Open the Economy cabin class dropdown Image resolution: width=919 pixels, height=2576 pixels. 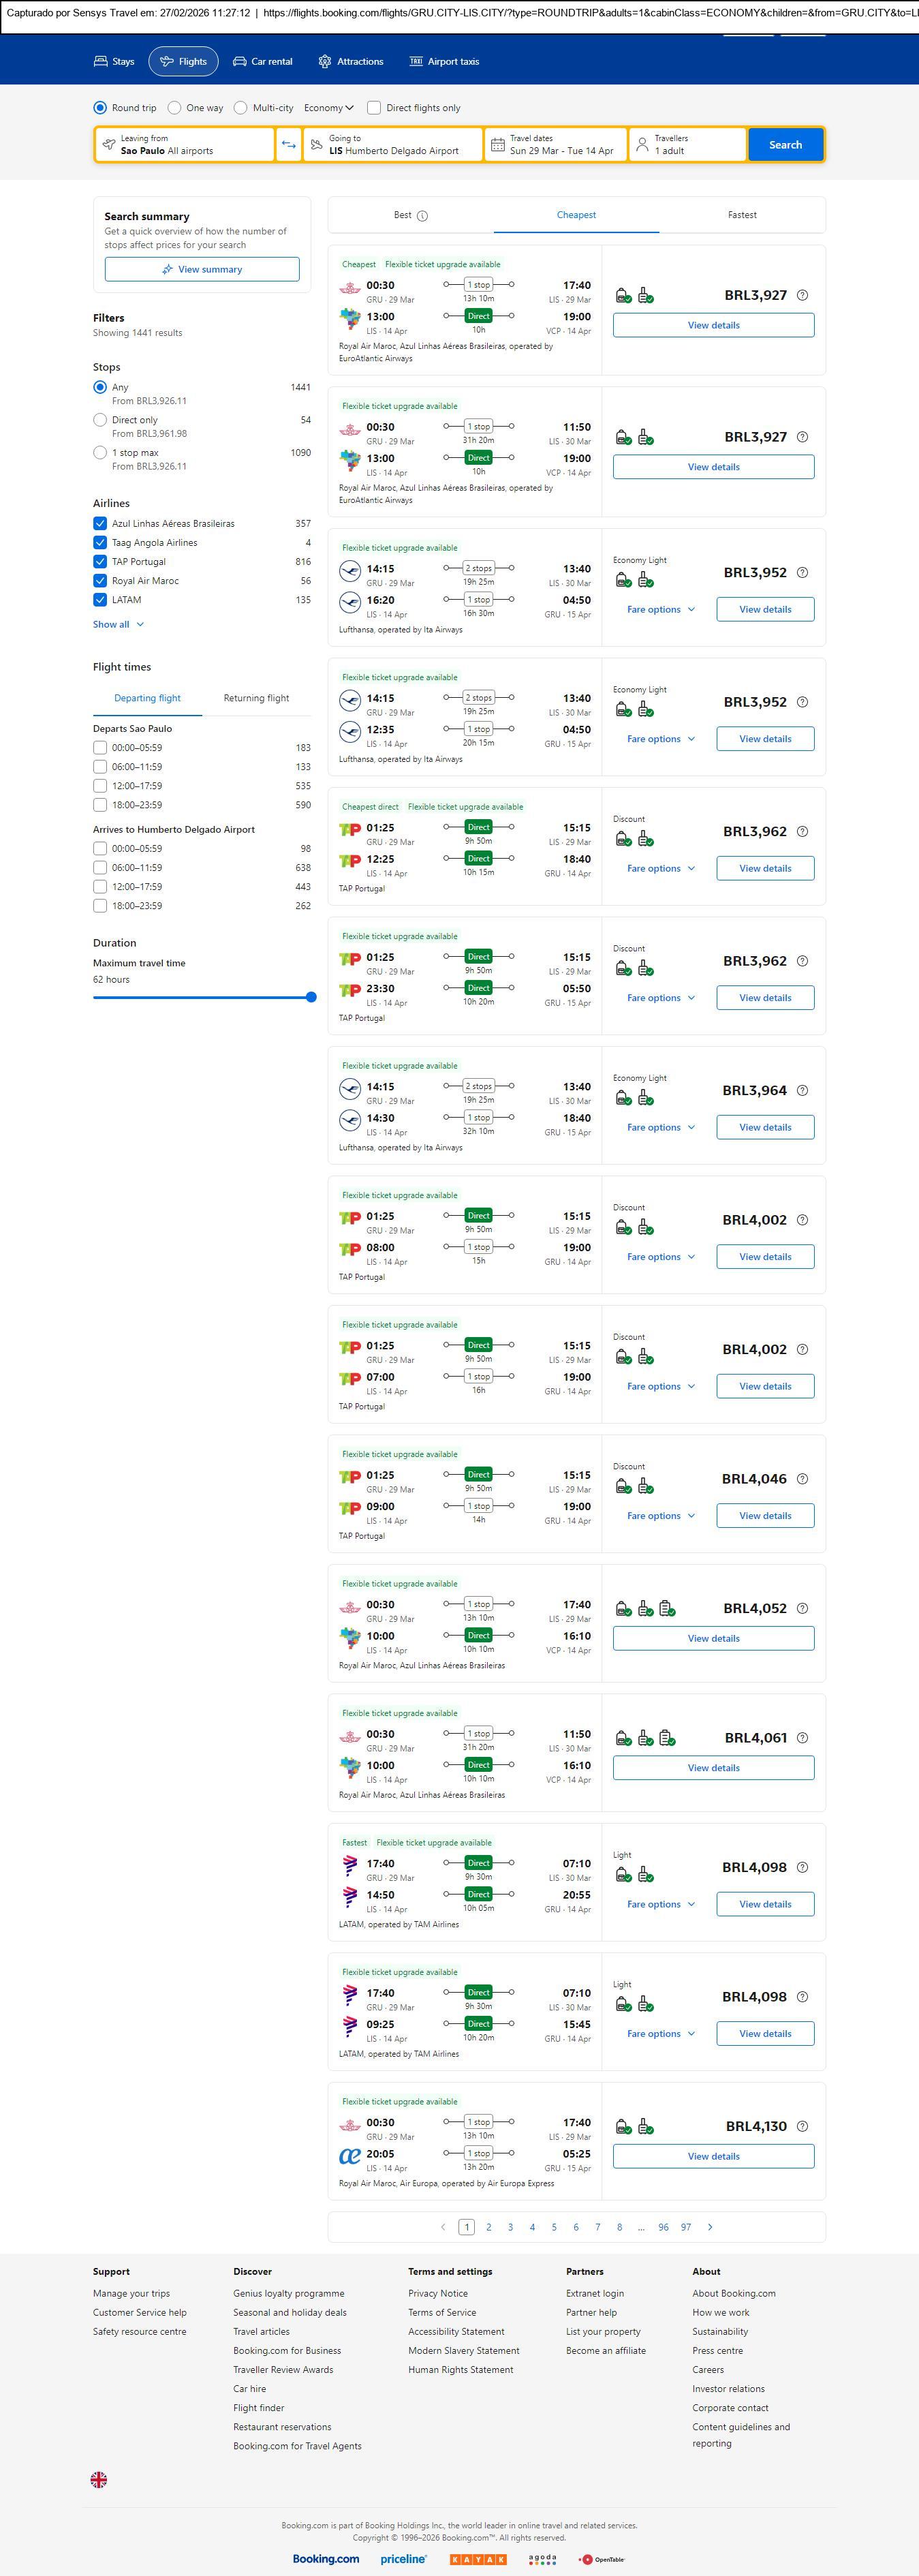329,108
